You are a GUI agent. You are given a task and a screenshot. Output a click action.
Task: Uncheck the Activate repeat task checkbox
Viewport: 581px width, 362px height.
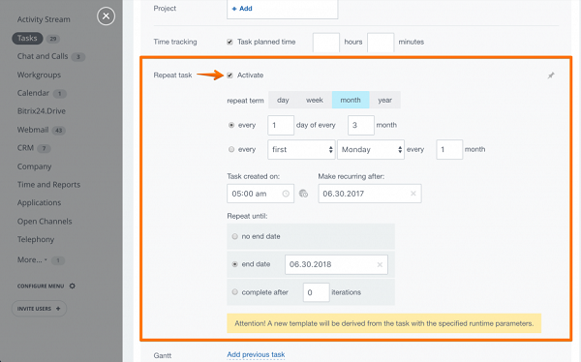[229, 75]
